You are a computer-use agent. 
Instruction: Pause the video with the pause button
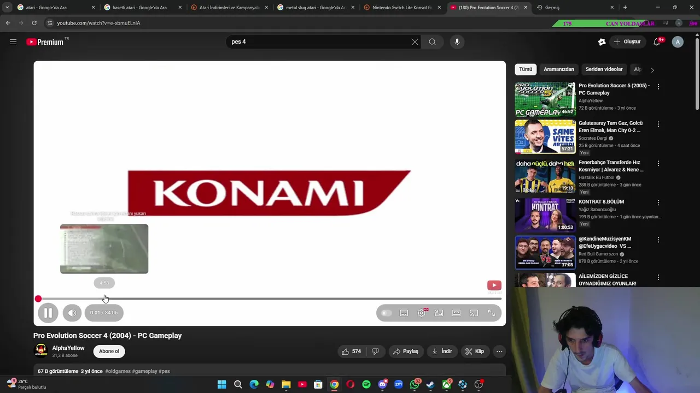[x=48, y=313]
